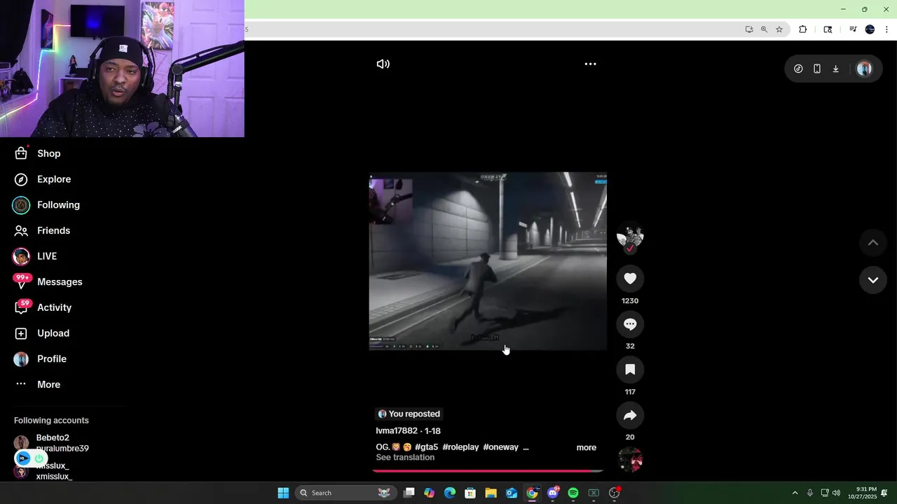Viewport: 897px width, 504px height.
Task: Open the Chrome profile avatar
Action: 870,29
